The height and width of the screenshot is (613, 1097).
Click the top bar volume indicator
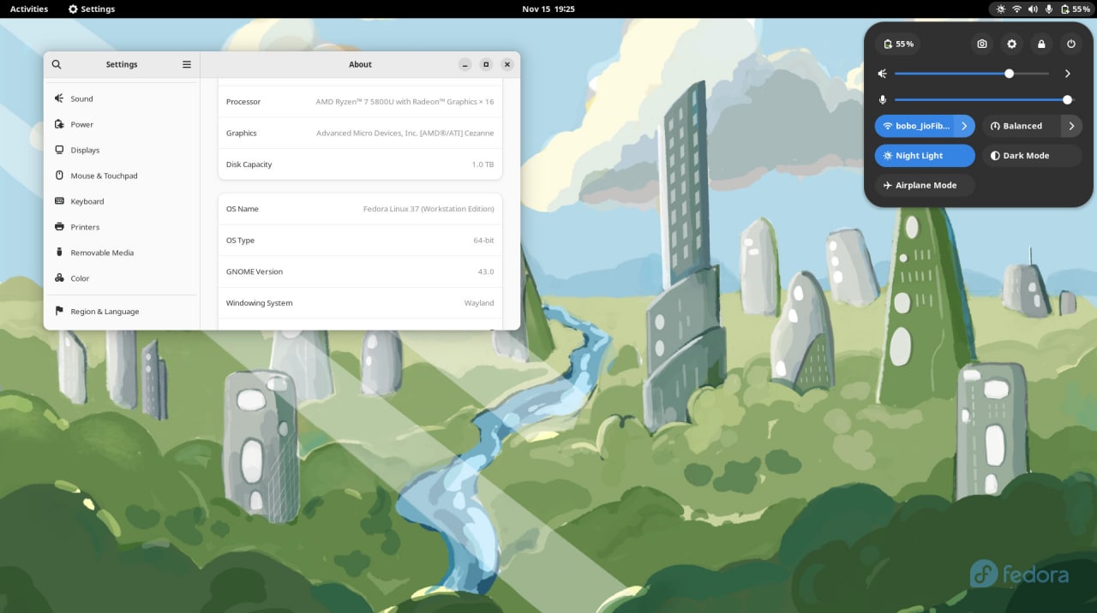[x=1033, y=9]
